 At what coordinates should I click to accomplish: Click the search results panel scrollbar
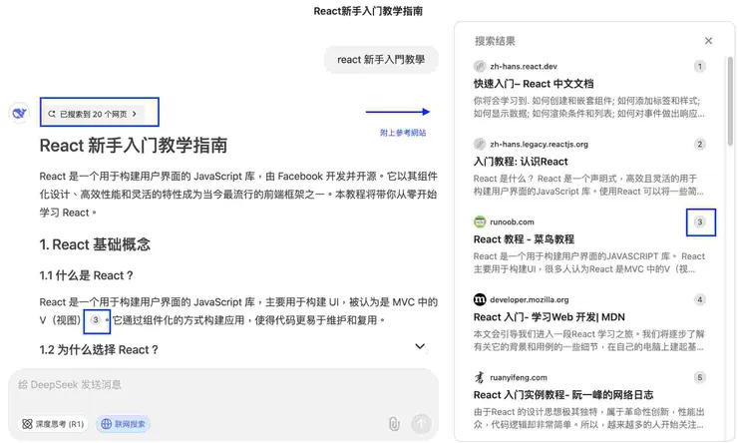(x=730, y=101)
